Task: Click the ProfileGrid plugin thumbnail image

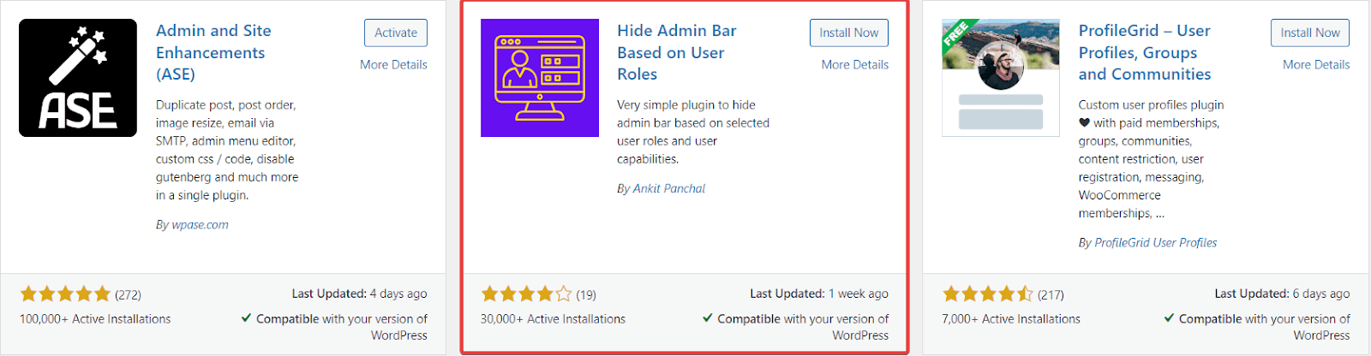Action: pyautogui.click(x=1001, y=78)
